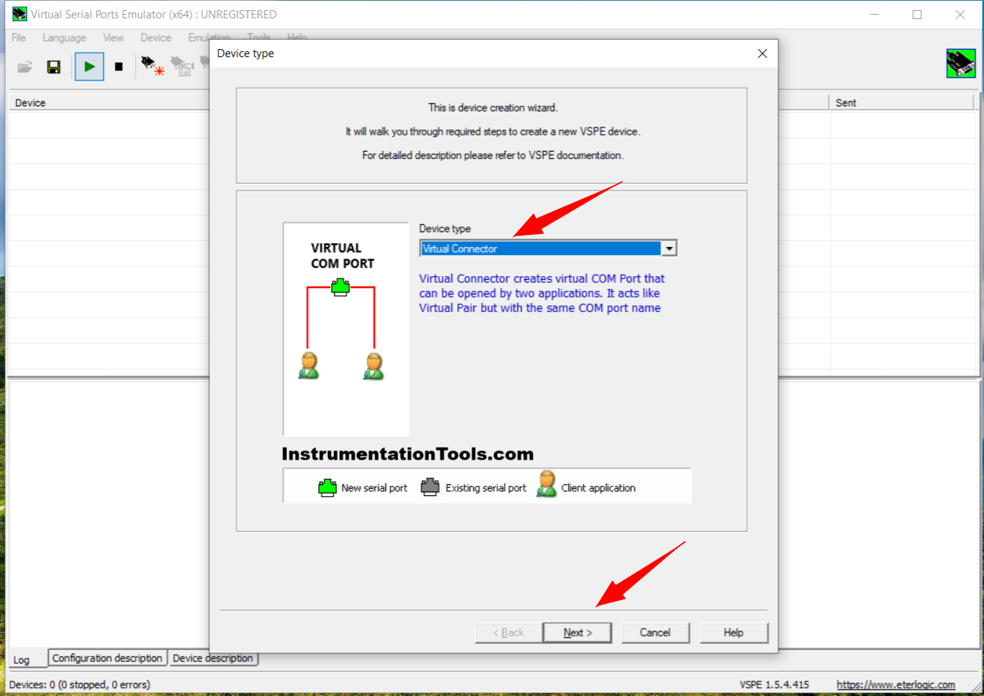
Task: Maximize the VSPE main window
Action: [x=917, y=14]
